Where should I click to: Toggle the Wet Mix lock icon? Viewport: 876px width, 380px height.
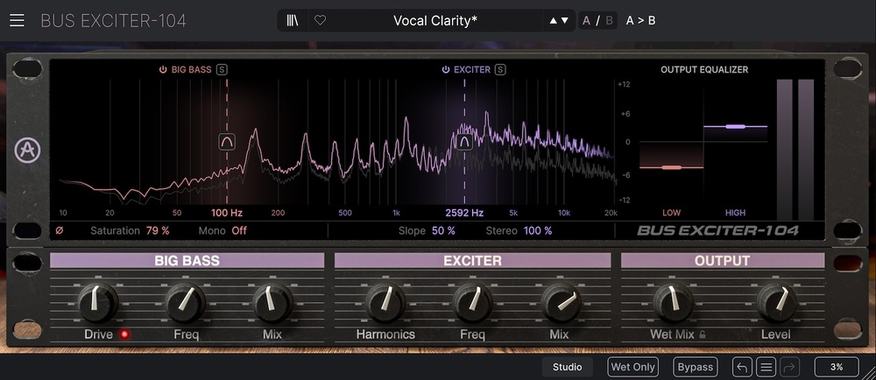click(x=703, y=334)
